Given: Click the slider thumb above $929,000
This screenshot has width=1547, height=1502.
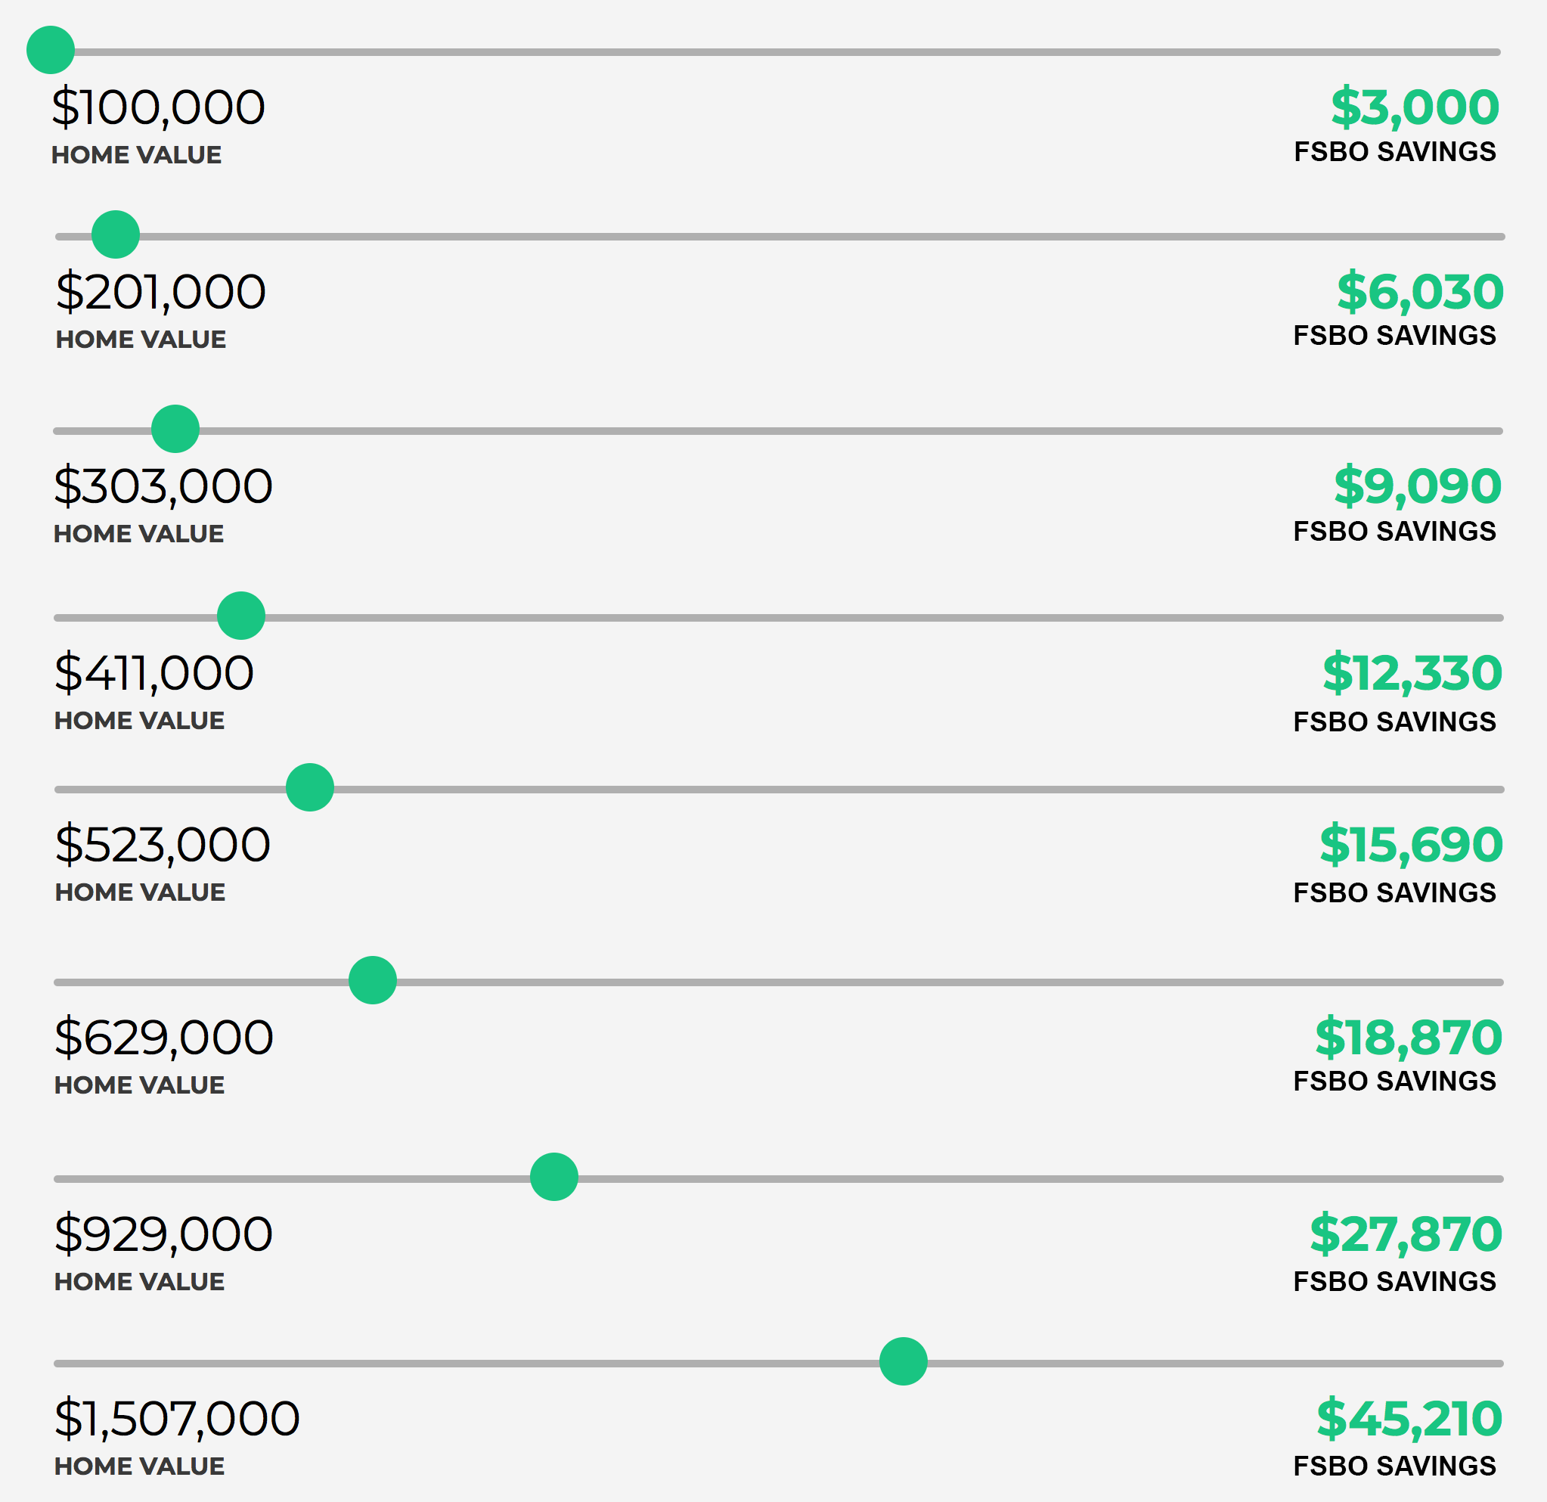Looking at the screenshot, I should [x=554, y=1177].
